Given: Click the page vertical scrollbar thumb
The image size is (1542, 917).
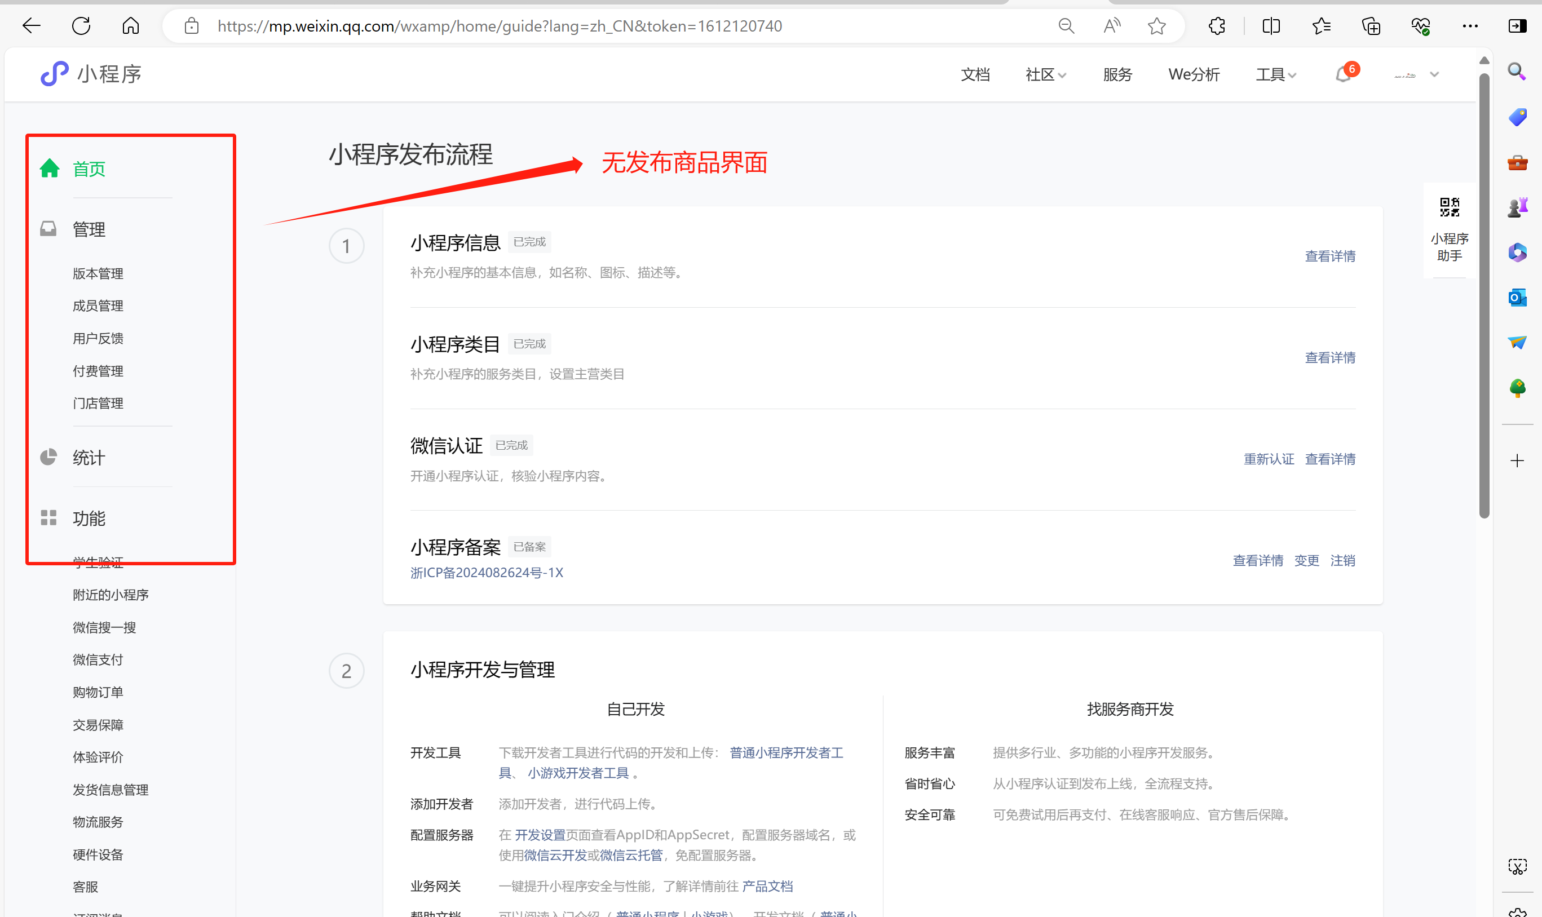Looking at the screenshot, I should (1484, 295).
